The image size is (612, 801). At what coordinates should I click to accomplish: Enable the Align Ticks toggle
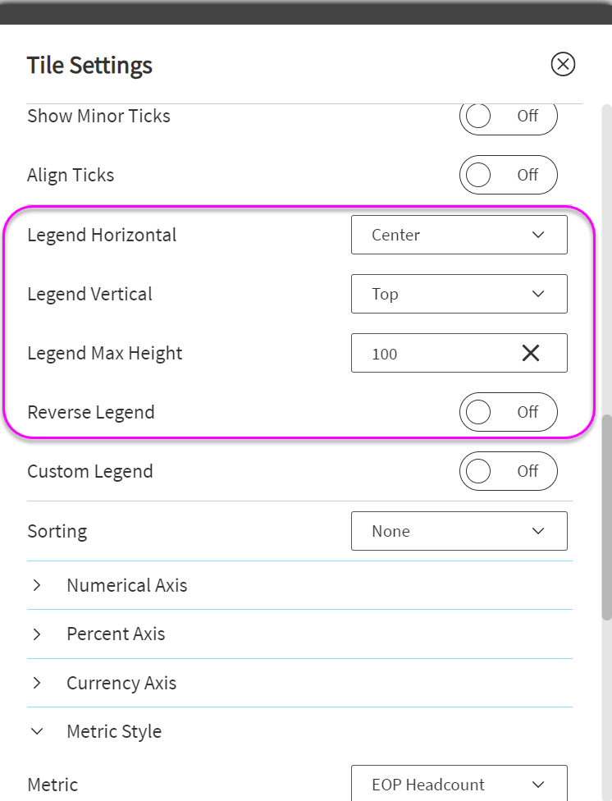click(x=508, y=175)
